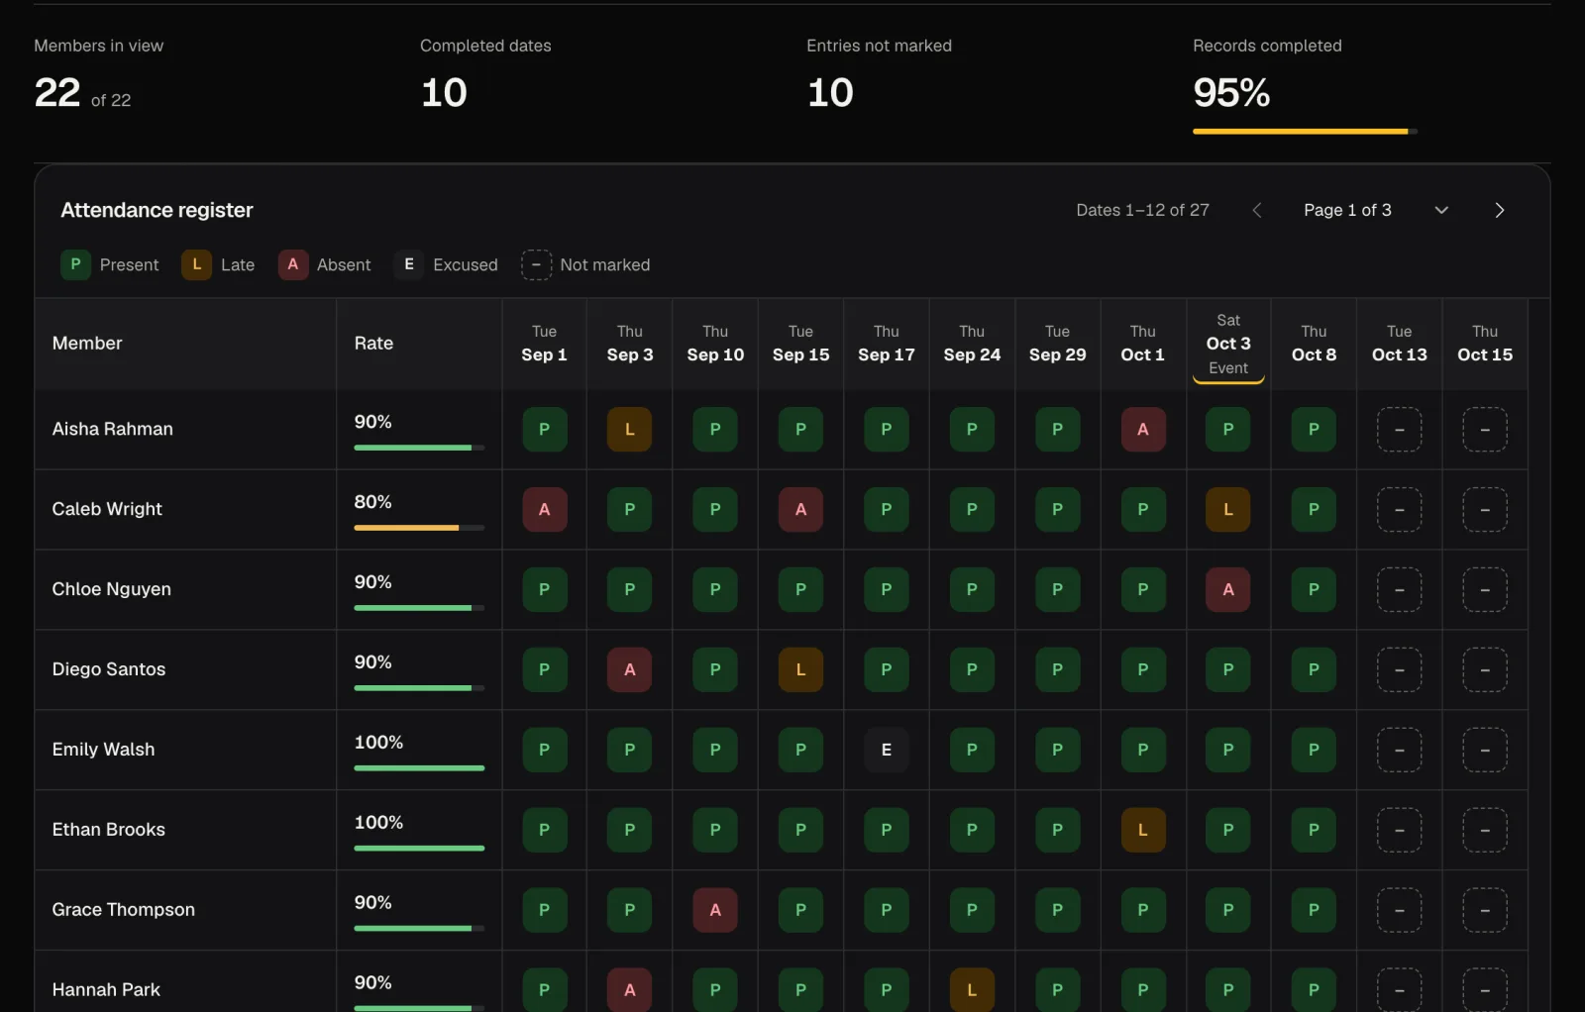Open the Page 1 of 3 dropdown
This screenshot has height=1012, width=1585.
[x=1376, y=210]
